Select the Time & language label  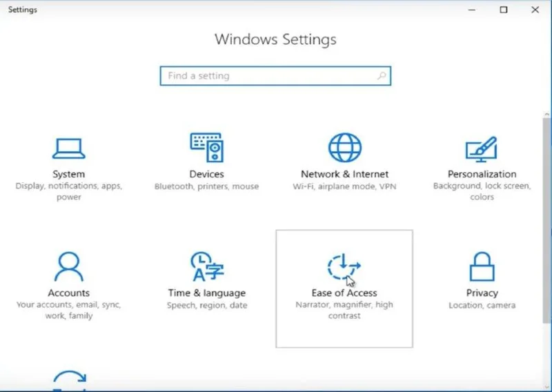(x=207, y=293)
